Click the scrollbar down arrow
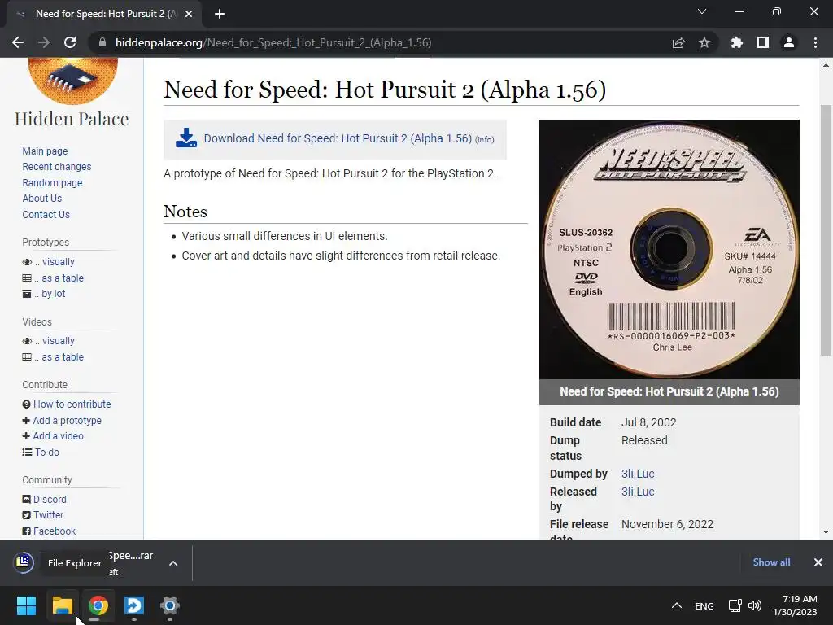This screenshot has width=833, height=625. (826, 532)
